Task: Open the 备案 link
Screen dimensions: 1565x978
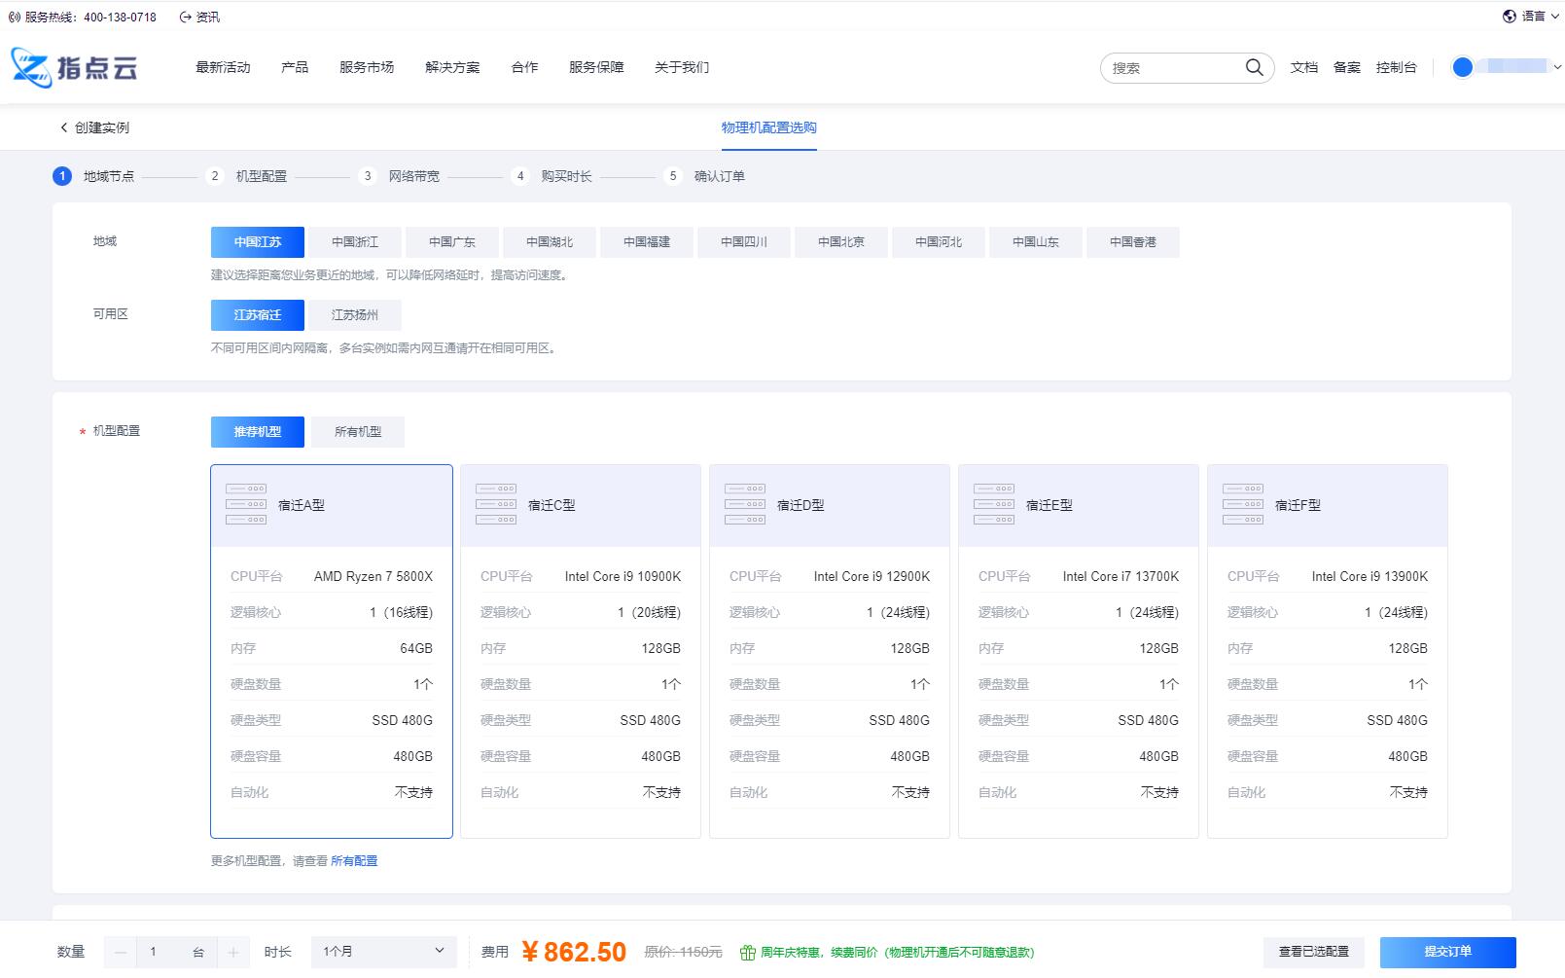Action: [x=1346, y=67]
